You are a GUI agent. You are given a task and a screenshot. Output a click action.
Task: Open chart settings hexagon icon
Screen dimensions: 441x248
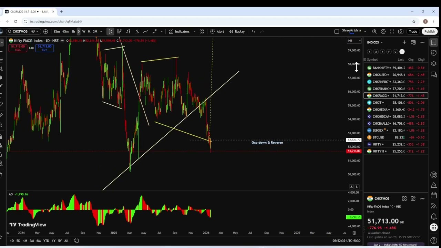coord(383,31)
